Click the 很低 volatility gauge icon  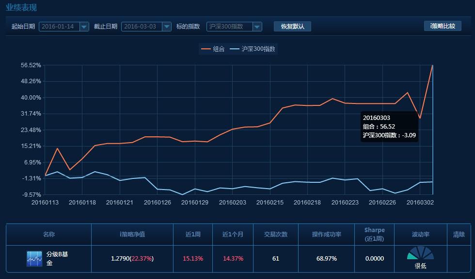click(421, 253)
